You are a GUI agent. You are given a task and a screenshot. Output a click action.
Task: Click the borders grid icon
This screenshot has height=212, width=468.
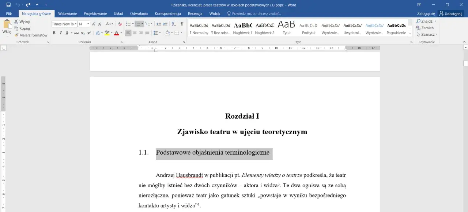point(177,33)
